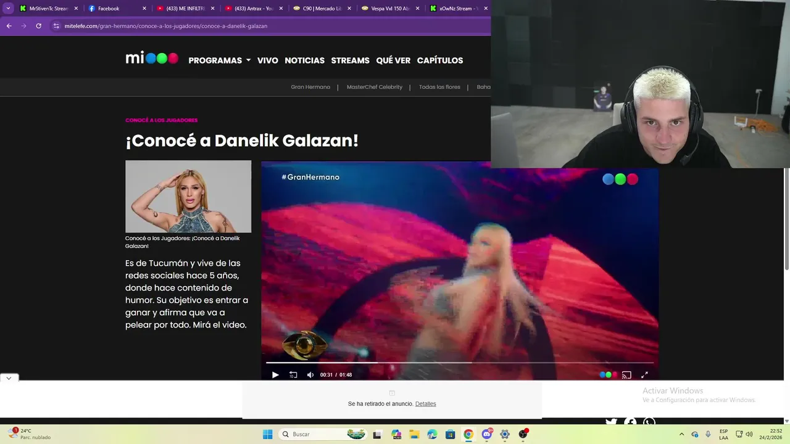Click the Detalles ad link
This screenshot has width=790, height=444.
click(425, 404)
